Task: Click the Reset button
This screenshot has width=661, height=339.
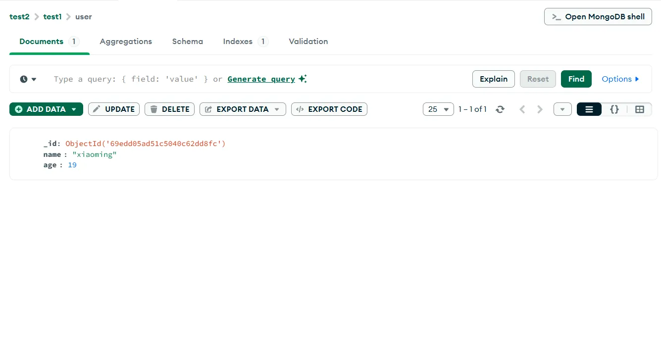Action: click(538, 79)
